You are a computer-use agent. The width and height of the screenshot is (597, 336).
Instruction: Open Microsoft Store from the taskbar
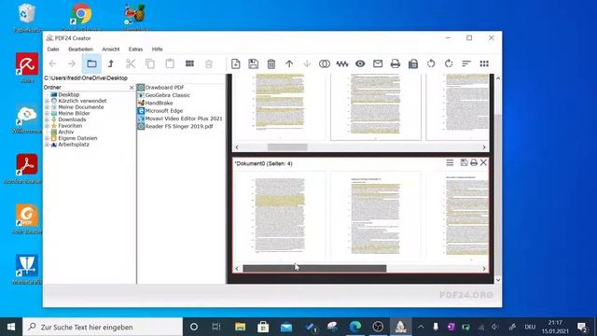pyautogui.click(x=263, y=327)
